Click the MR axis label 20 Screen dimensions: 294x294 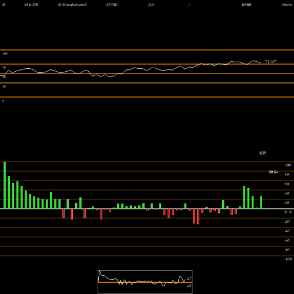point(287,203)
